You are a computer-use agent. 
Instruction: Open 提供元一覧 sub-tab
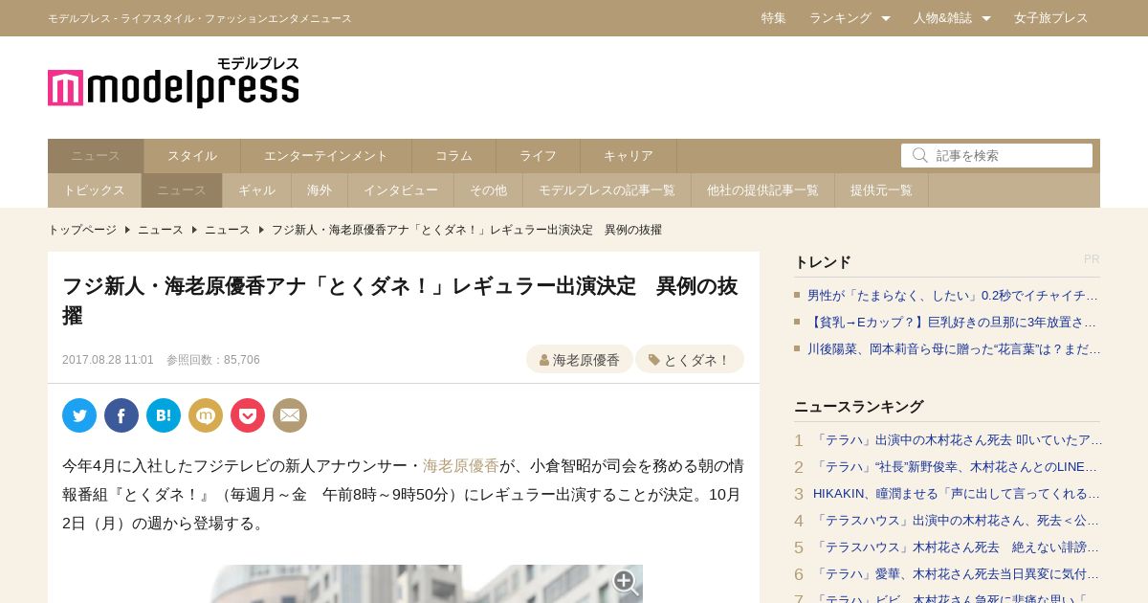pyautogui.click(x=882, y=190)
